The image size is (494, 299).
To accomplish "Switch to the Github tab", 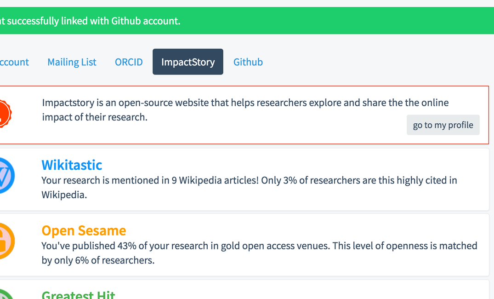I will pos(248,62).
